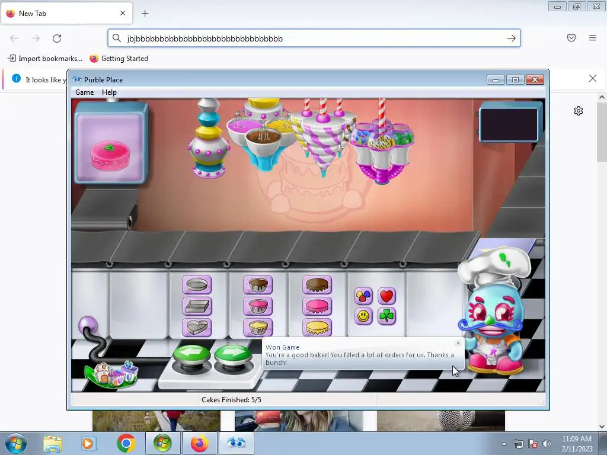The height and width of the screenshot is (455, 607).
Task: Push green right-arrow conveyor button
Action: pos(232,356)
